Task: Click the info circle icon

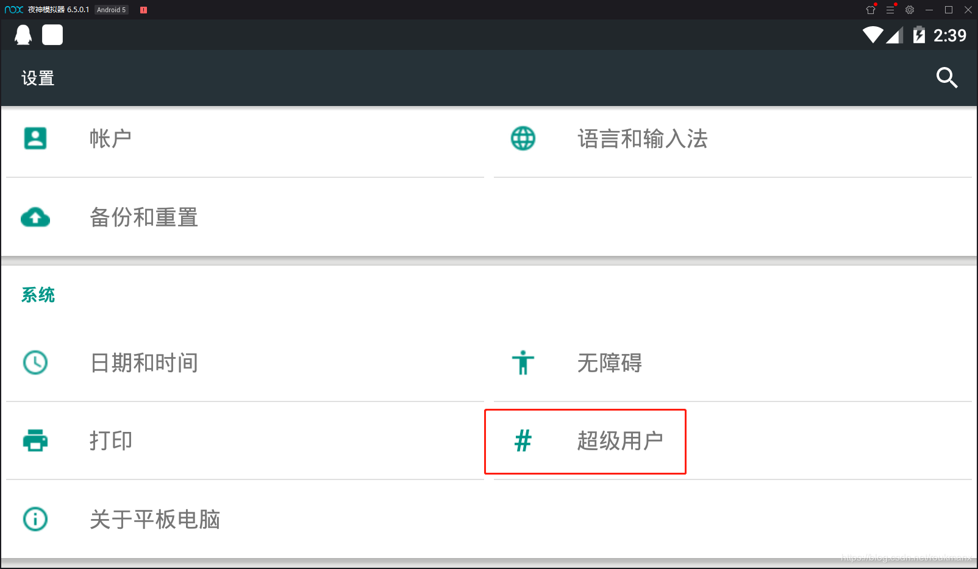Action: pos(35,519)
